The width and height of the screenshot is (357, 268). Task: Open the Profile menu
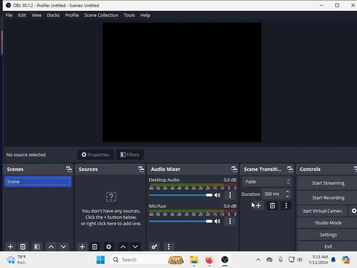click(72, 15)
